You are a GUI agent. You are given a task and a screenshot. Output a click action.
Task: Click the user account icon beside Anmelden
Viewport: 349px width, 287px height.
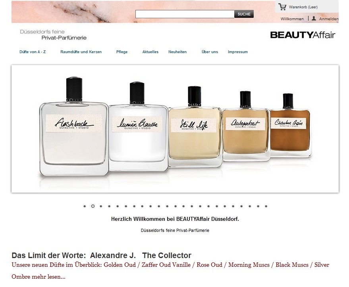coord(314,19)
